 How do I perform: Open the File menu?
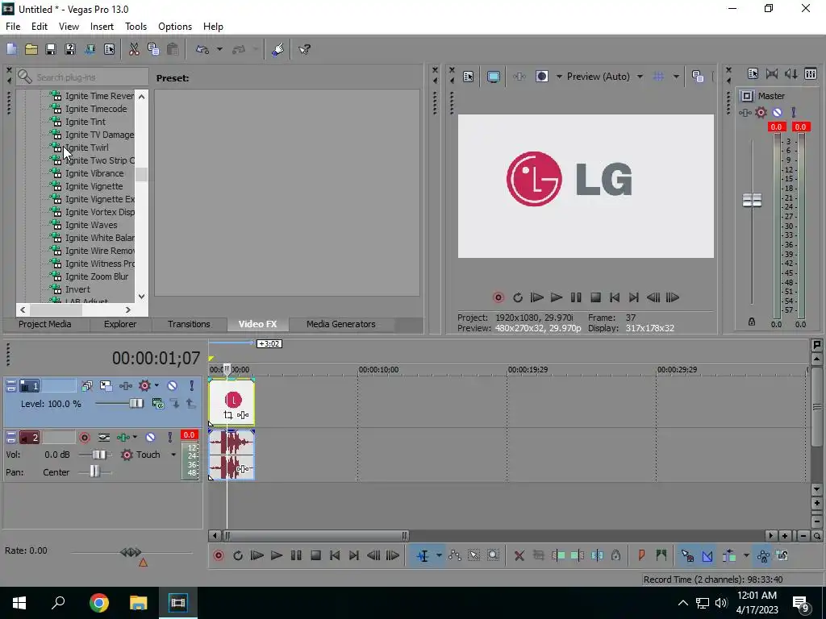13,27
